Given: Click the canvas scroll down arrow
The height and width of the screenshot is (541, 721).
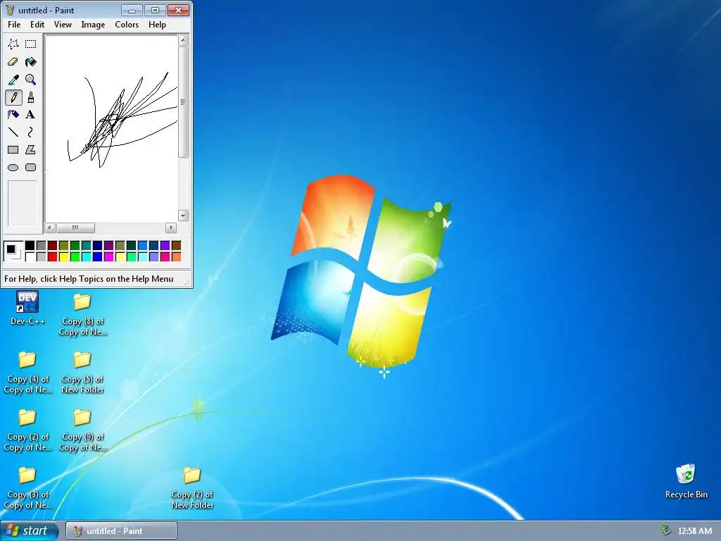Looking at the screenshot, I should click(183, 216).
